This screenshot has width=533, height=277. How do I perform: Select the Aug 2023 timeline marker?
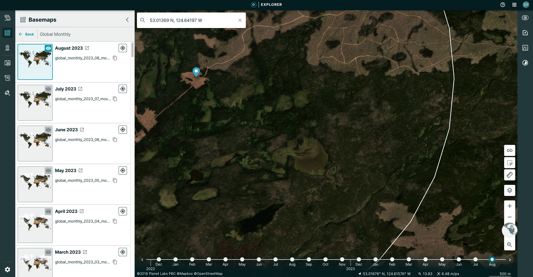(492, 260)
